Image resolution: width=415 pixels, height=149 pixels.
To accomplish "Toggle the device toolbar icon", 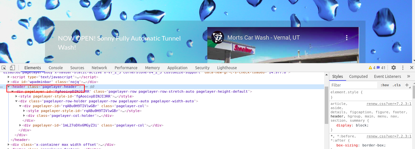I will [12, 68].
